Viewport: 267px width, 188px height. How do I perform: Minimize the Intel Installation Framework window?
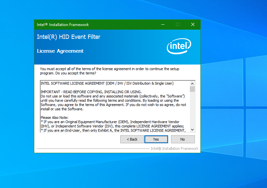163,24
